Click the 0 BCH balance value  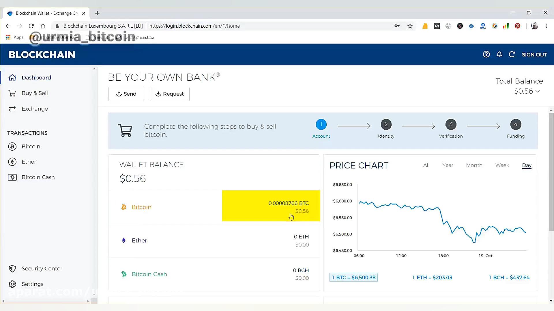pos(301,270)
